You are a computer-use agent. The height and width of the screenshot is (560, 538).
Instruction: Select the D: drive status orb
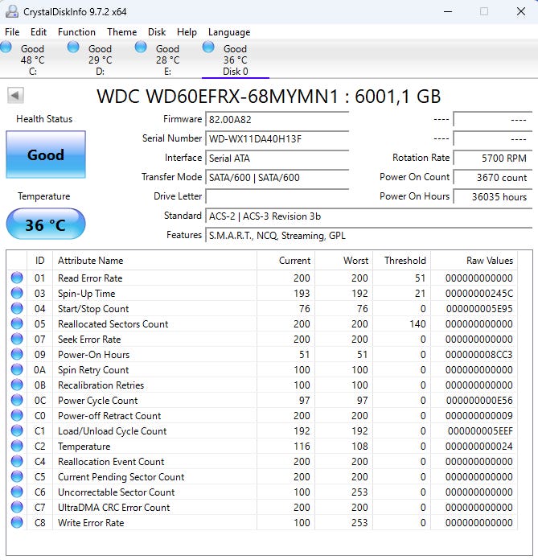[x=74, y=47]
